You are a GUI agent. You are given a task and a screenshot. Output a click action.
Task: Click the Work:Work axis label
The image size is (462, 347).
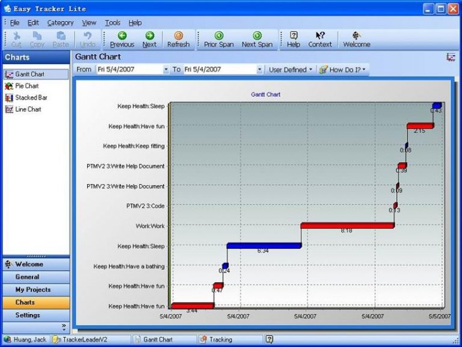coord(150,226)
